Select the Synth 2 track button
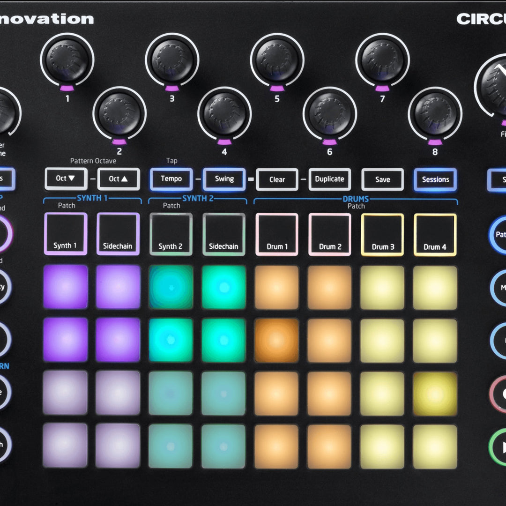The width and height of the screenshot is (506, 506). pos(171,235)
